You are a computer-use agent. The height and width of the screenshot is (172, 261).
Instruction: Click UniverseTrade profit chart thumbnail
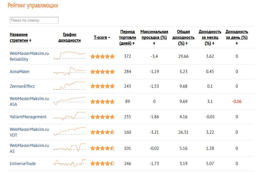(x=69, y=163)
